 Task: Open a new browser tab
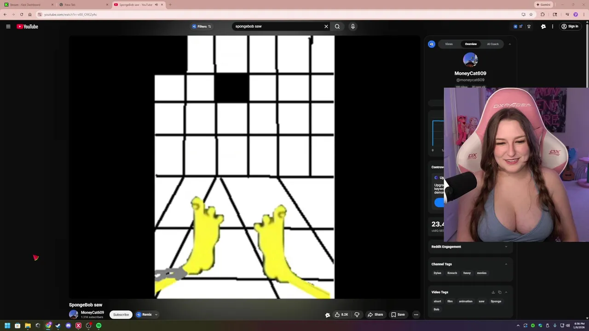[x=170, y=5]
